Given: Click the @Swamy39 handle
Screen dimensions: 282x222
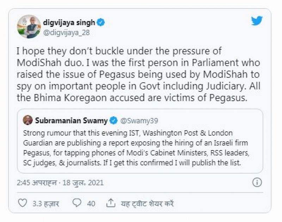Looking at the screenshot, I should point(139,121).
